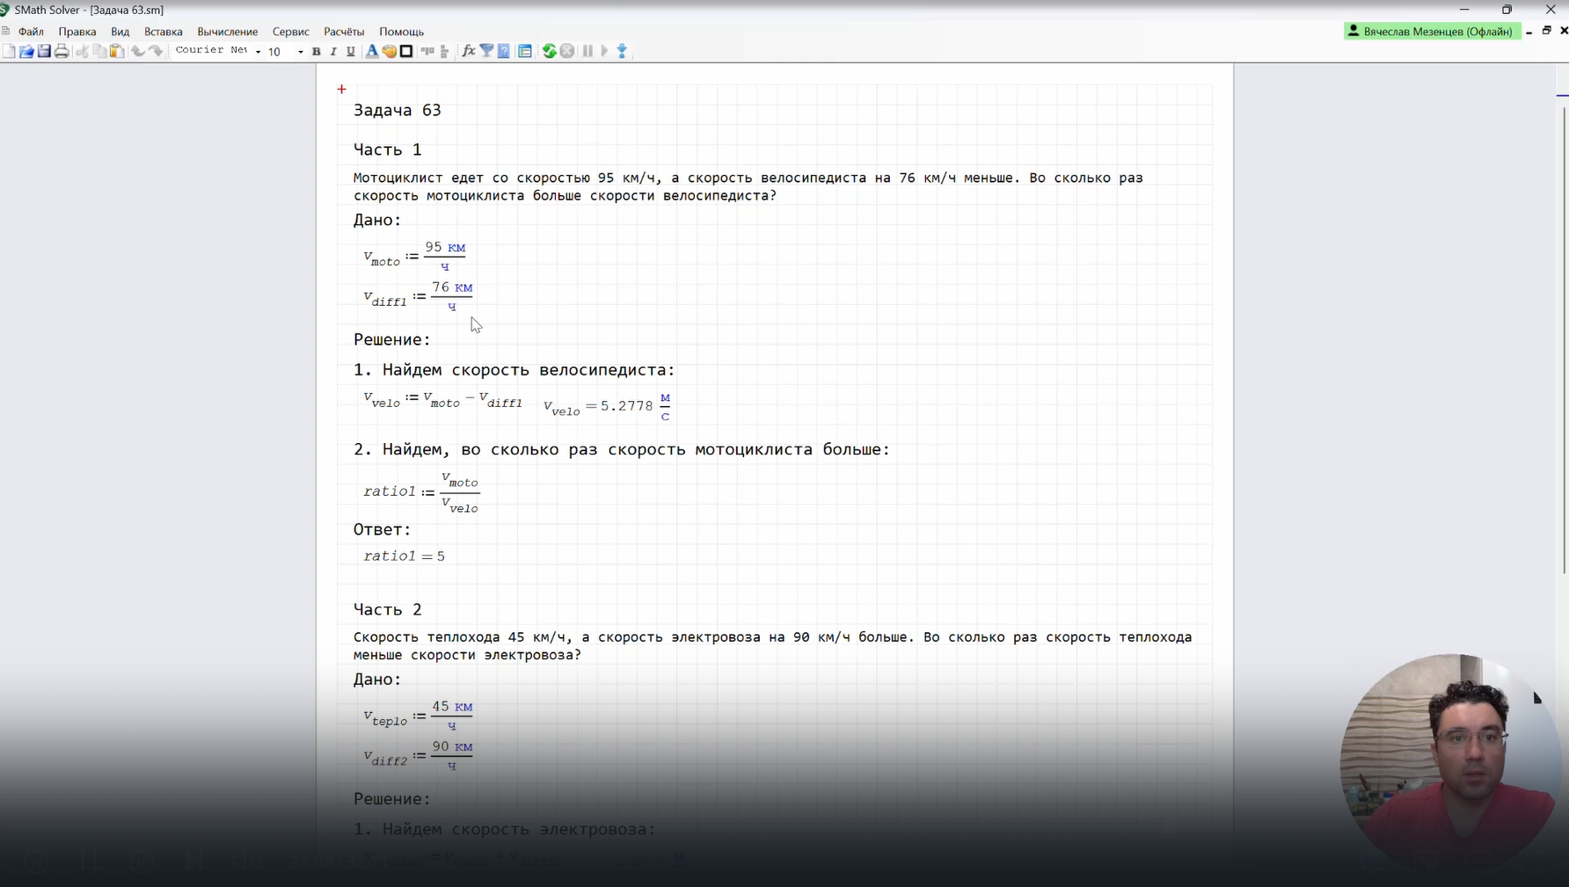The height and width of the screenshot is (887, 1569).
Task: Click the Open file folder icon
Action: click(26, 52)
